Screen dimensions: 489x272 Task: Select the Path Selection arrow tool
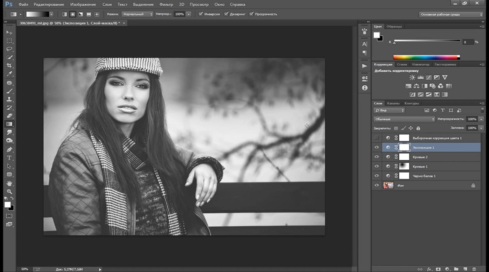pos(9,166)
